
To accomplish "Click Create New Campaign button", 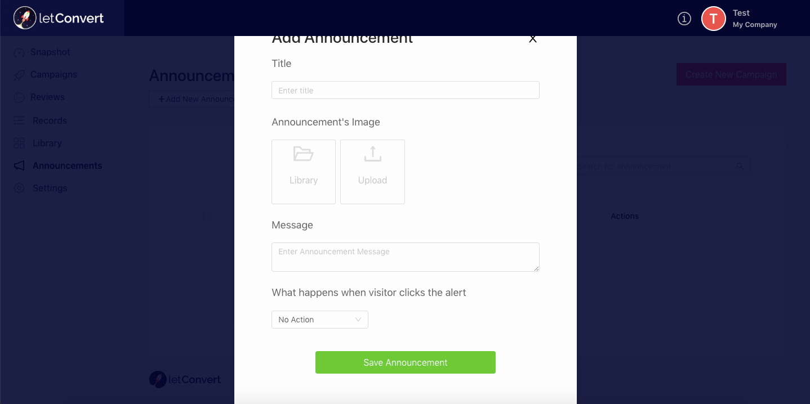I will click(731, 74).
